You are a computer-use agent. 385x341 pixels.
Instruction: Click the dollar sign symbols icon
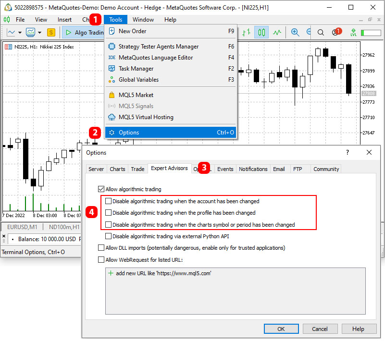click(x=51, y=32)
